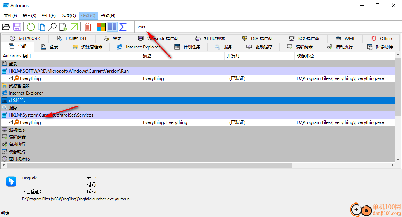Click the Copy toolbar icon
The width and height of the screenshot is (402, 217).
42,27
